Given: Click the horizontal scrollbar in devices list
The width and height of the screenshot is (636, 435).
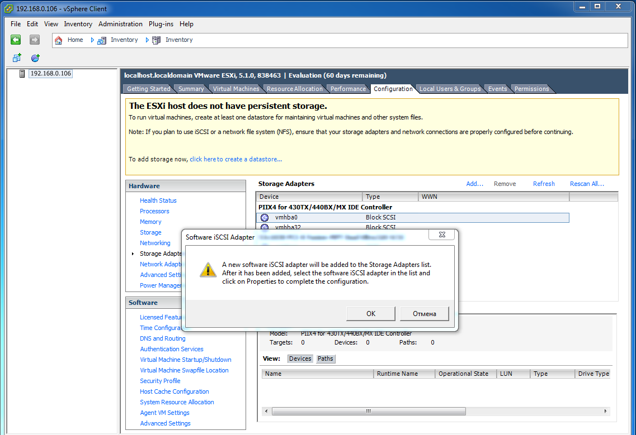Looking at the screenshot, I should [369, 412].
